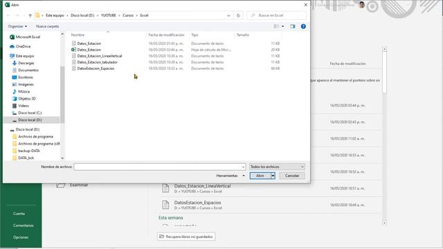Image resolution: width=443 pixels, height=249 pixels.
Task: Open backup-DATA folder in tree
Action: [29, 151]
